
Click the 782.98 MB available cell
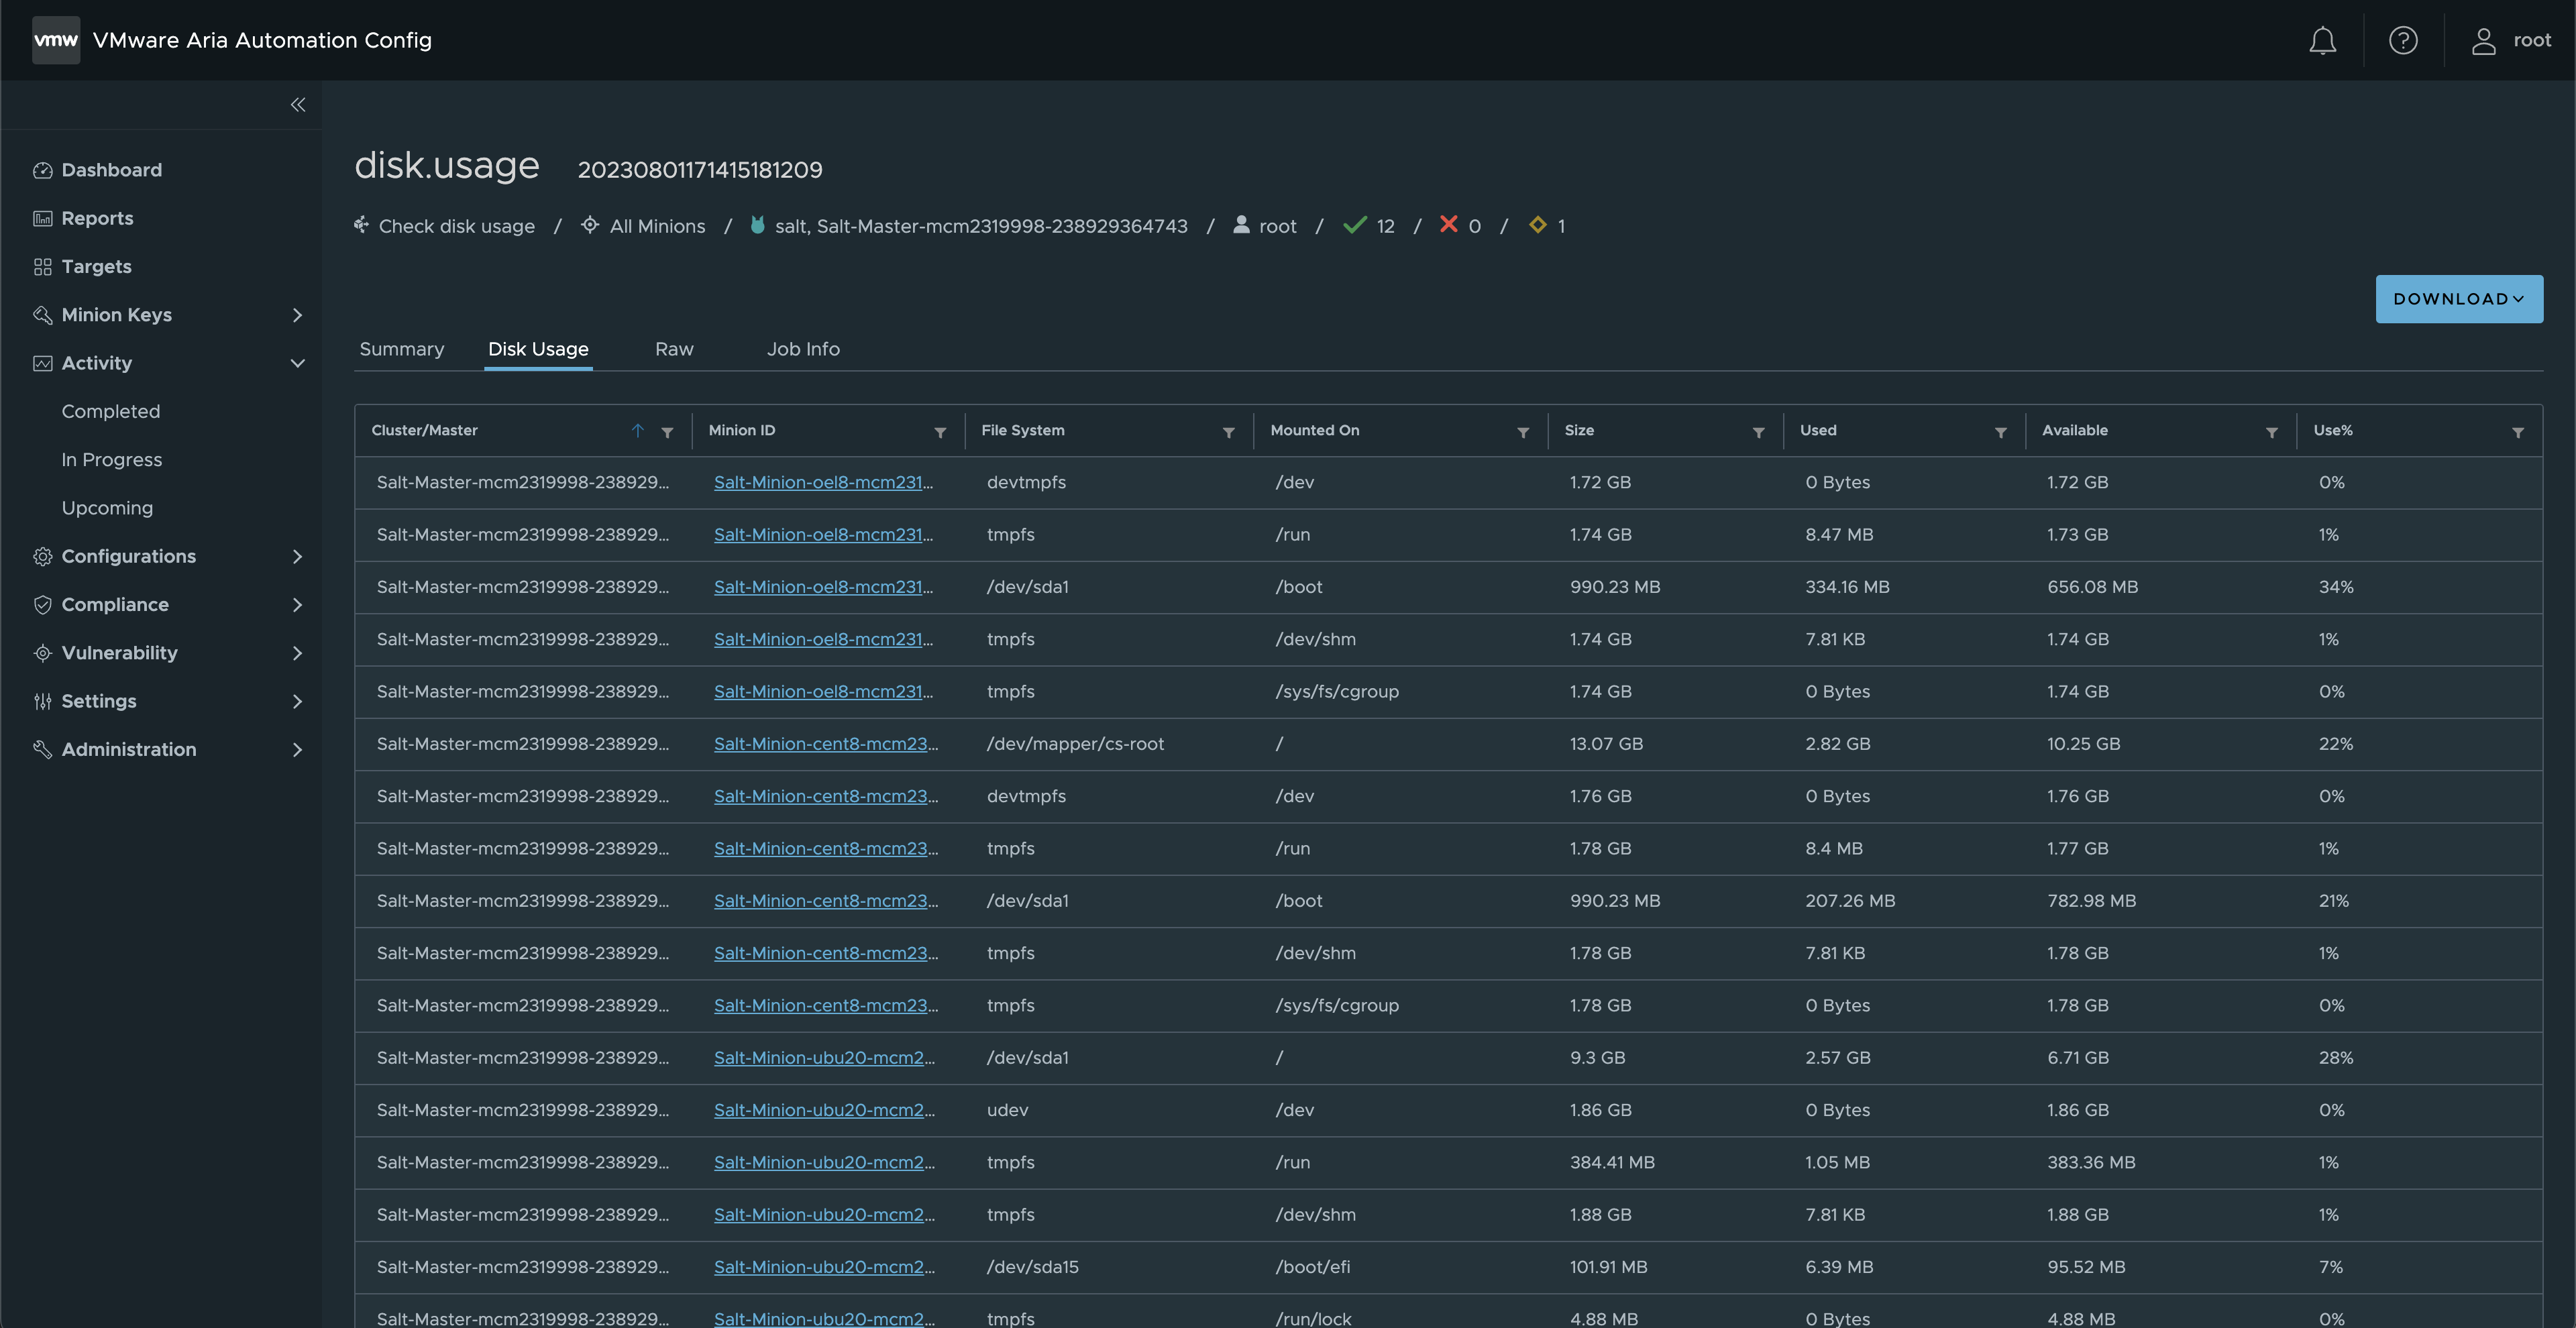2091,901
